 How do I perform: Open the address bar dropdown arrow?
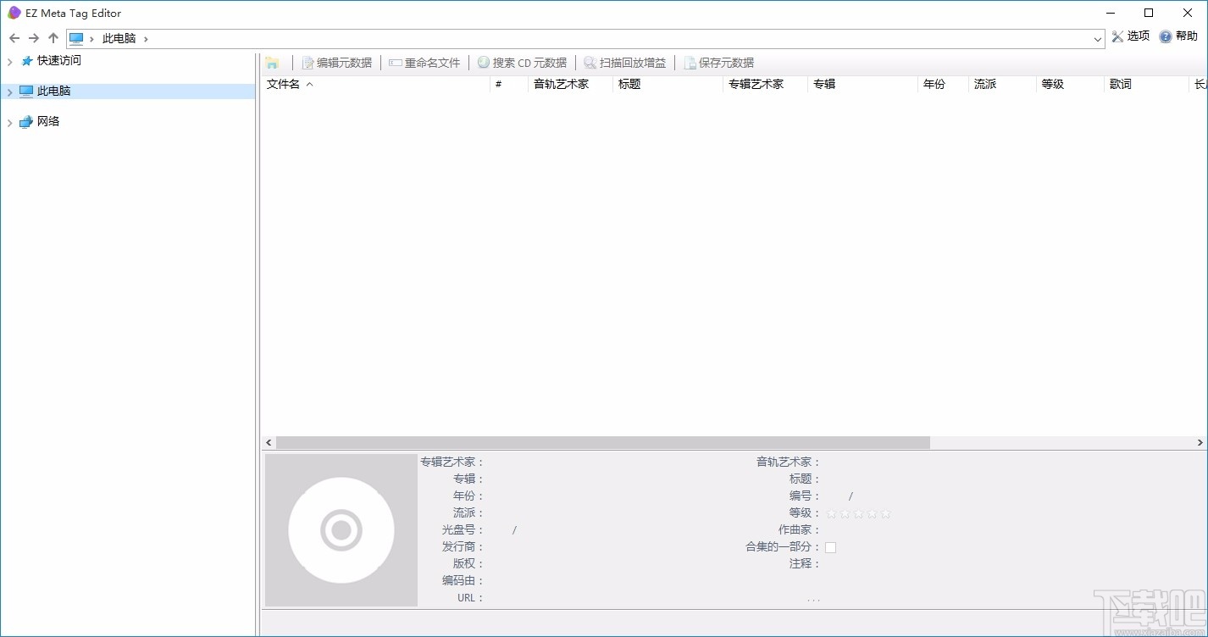click(x=1099, y=39)
